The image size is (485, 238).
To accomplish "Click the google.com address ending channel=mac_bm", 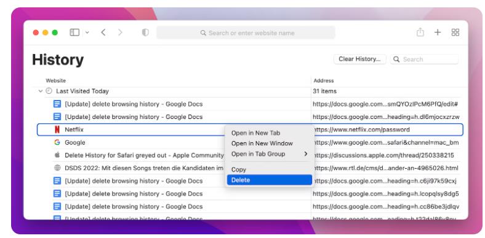I will [386, 143].
